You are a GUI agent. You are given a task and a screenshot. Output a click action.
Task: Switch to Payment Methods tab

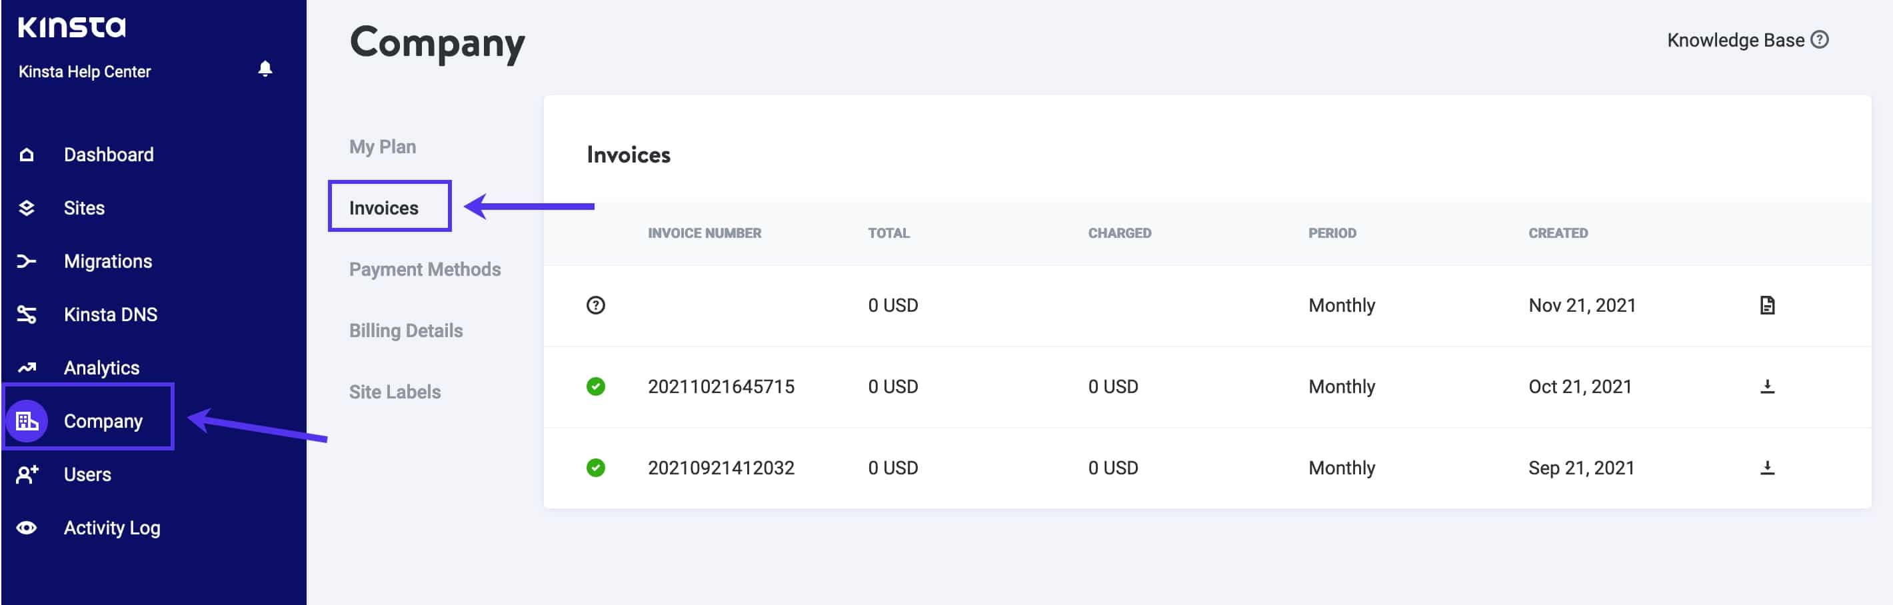[425, 269]
